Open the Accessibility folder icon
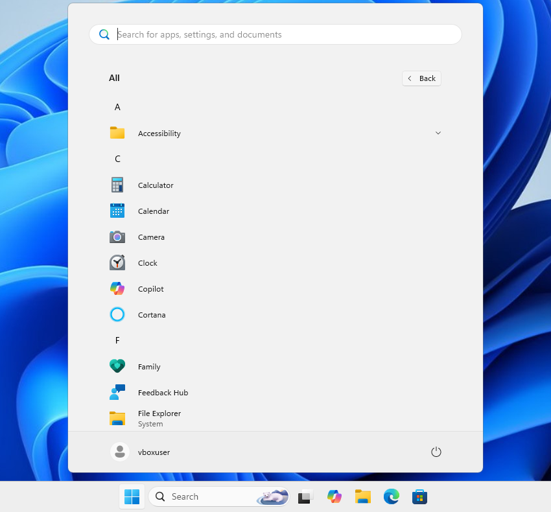This screenshot has width=551, height=512. tap(117, 133)
